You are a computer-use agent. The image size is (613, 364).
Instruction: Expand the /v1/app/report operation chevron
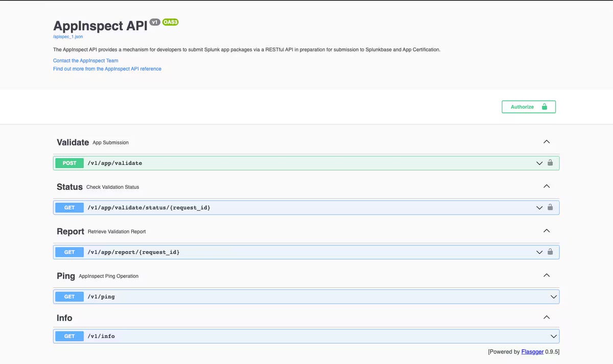coord(539,252)
